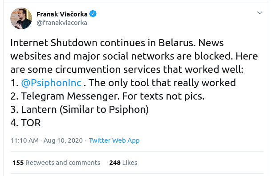
Task: Click the display name Franak Viačorka
Action: click(62, 14)
